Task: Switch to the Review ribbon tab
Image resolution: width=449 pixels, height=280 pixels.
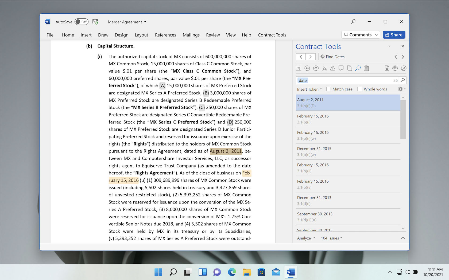Action: coord(213,35)
